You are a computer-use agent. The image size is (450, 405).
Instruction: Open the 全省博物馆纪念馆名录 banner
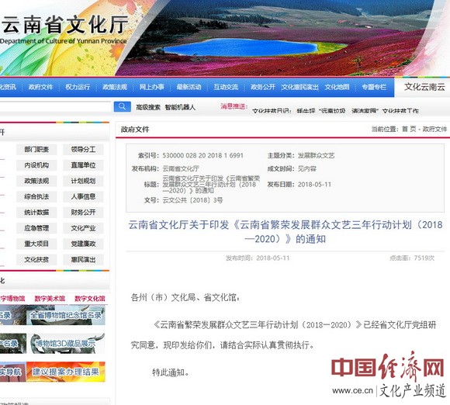(66, 315)
